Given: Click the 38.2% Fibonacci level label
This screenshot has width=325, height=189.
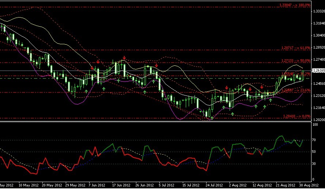Looking at the screenshot, I should (296, 74).
